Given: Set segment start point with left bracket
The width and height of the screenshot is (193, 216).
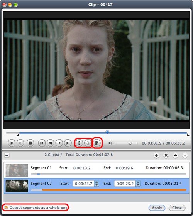Looking at the screenshot, I should [79, 143].
